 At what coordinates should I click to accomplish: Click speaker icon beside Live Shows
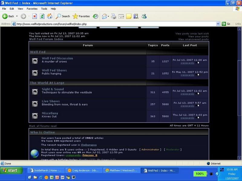pos(35,104)
